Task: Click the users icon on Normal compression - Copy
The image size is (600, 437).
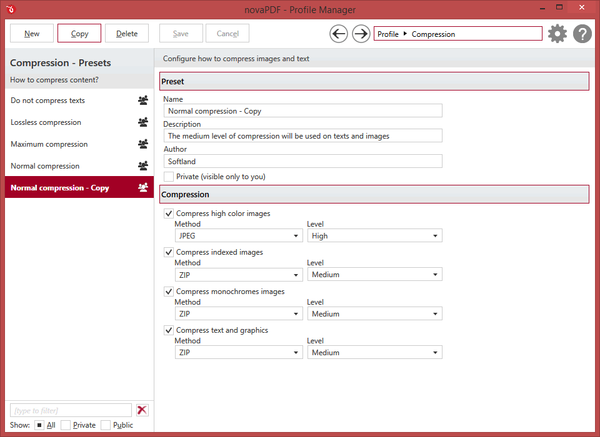Action: tap(143, 187)
